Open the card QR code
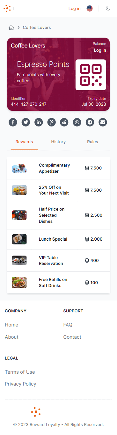The image size is (117, 435). pos(91,75)
